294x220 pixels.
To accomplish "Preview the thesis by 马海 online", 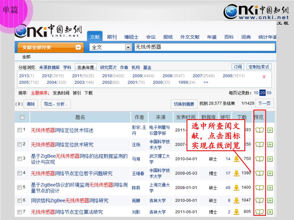I will (260, 159).
